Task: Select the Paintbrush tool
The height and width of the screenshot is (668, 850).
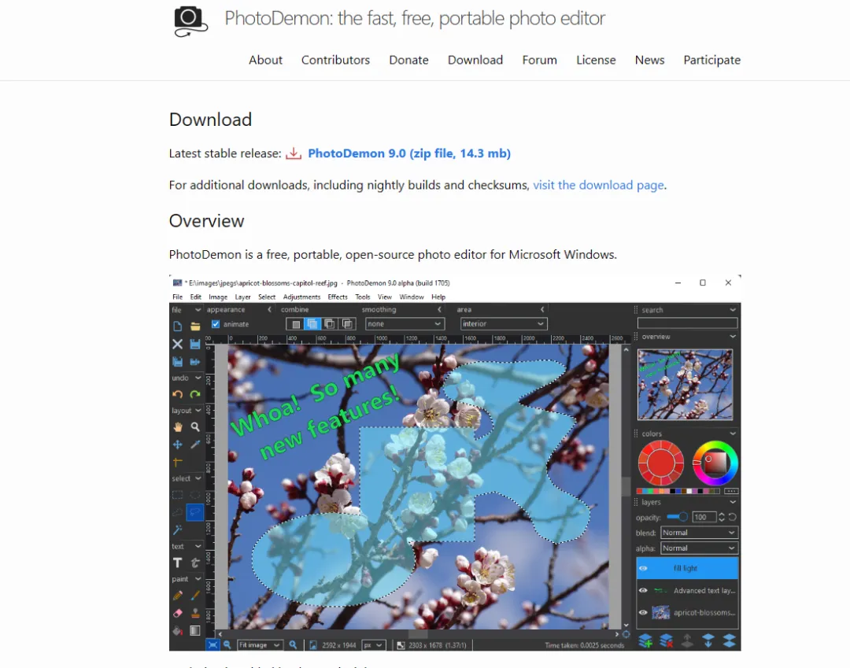Action: (x=195, y=596)
